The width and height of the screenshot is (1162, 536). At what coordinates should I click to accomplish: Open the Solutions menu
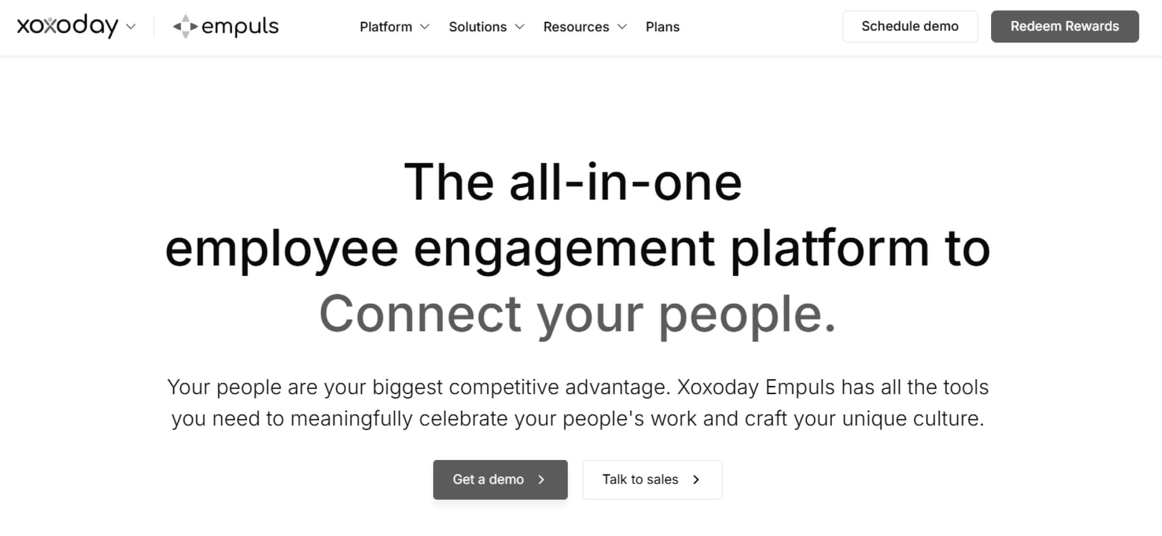pos(477,27)
